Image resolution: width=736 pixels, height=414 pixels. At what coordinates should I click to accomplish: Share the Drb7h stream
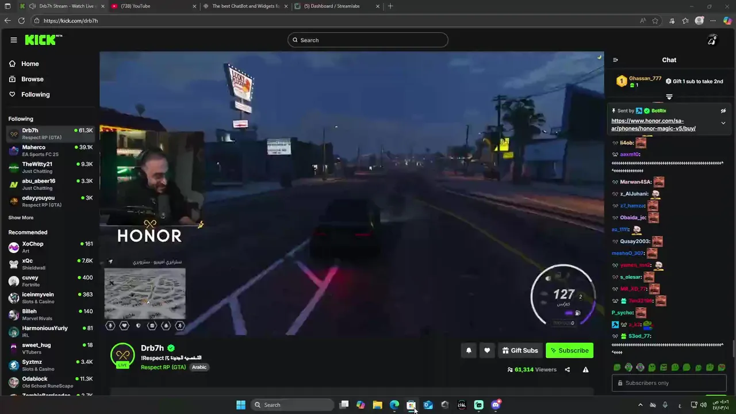pyautogui.click(x=568, y=370)
